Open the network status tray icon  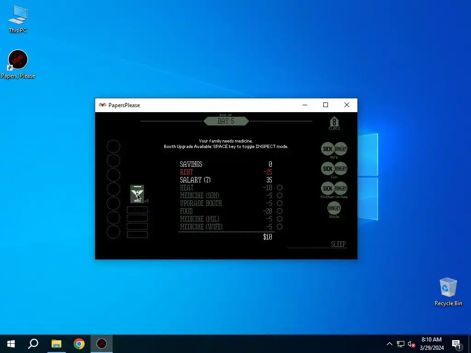[401, 344]
